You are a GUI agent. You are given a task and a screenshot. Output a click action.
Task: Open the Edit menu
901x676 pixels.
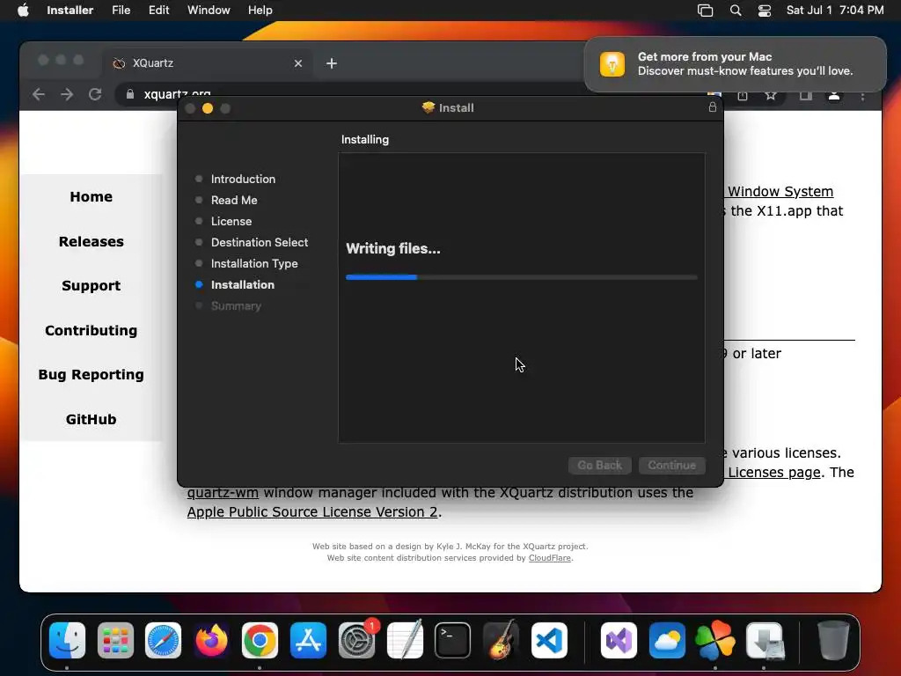tap(158, 11)
